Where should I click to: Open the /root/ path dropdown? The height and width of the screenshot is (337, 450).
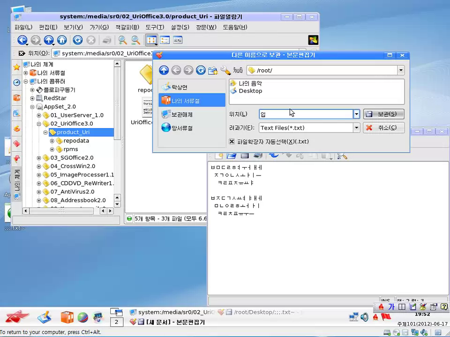pyautogui.click(x=400, y=70)
